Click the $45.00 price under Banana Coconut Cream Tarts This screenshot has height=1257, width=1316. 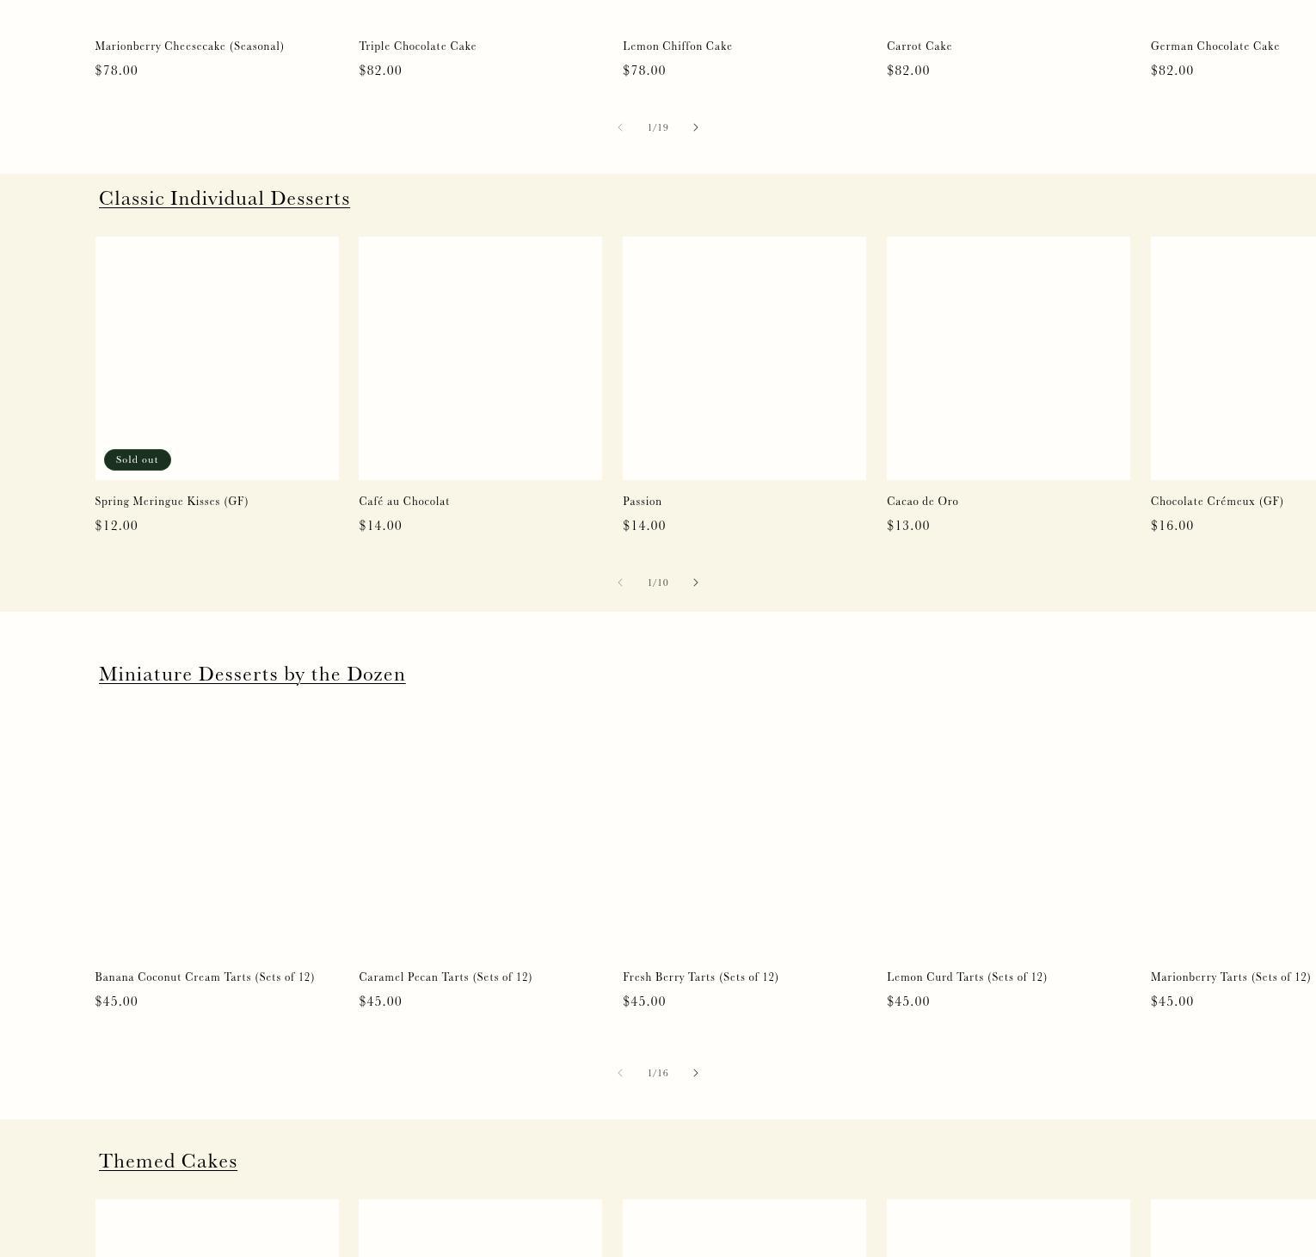(116, 1001)
